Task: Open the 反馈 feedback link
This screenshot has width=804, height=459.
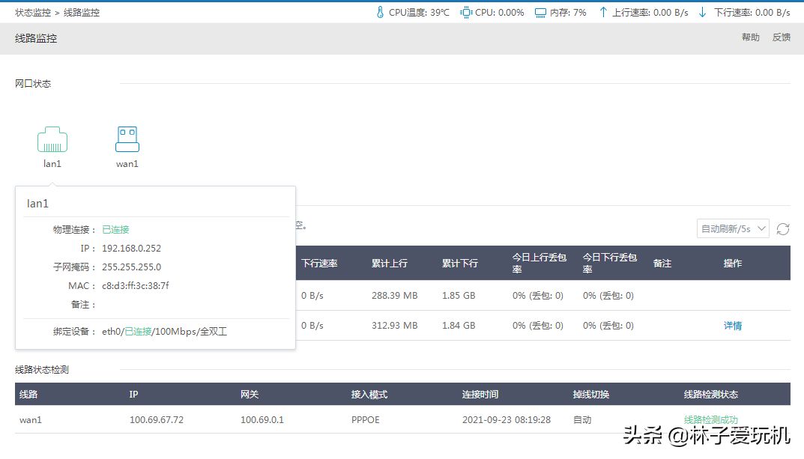Action: 781,37
